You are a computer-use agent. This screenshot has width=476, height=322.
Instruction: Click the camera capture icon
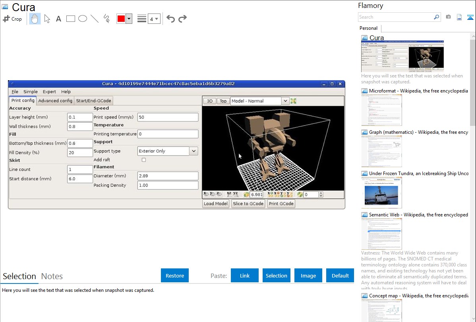tap(448, 17)
